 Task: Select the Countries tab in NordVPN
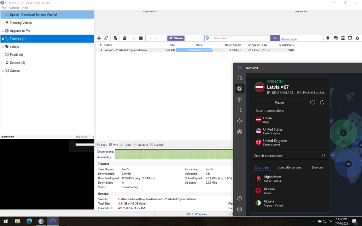point(262,167)
